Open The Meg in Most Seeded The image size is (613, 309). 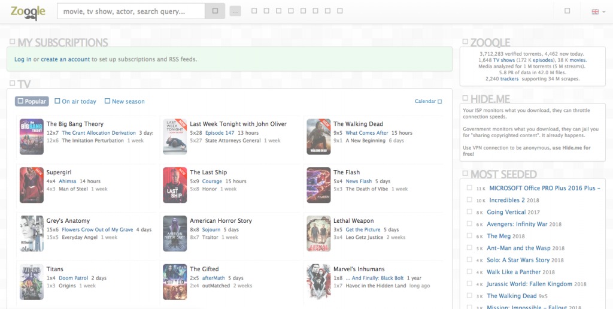pyautogui.click(x=499, y=237)
